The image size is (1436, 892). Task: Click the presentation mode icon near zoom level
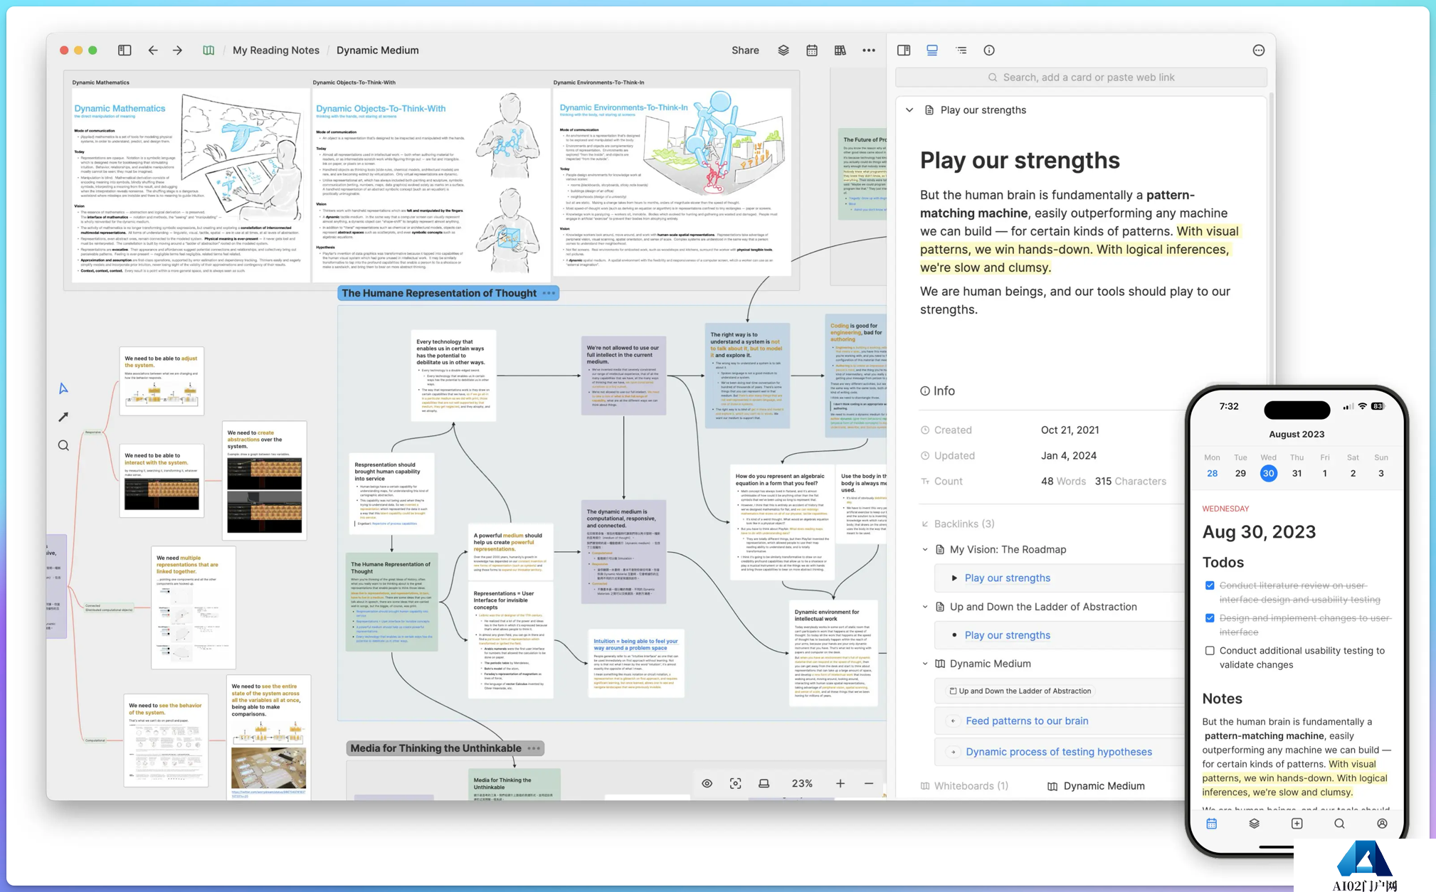[764, 783]
